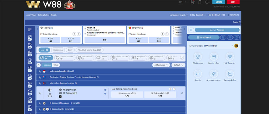269x114 pixels.
Task: Select sidebar sport icon showing count 190
Action: pos(30,85)
